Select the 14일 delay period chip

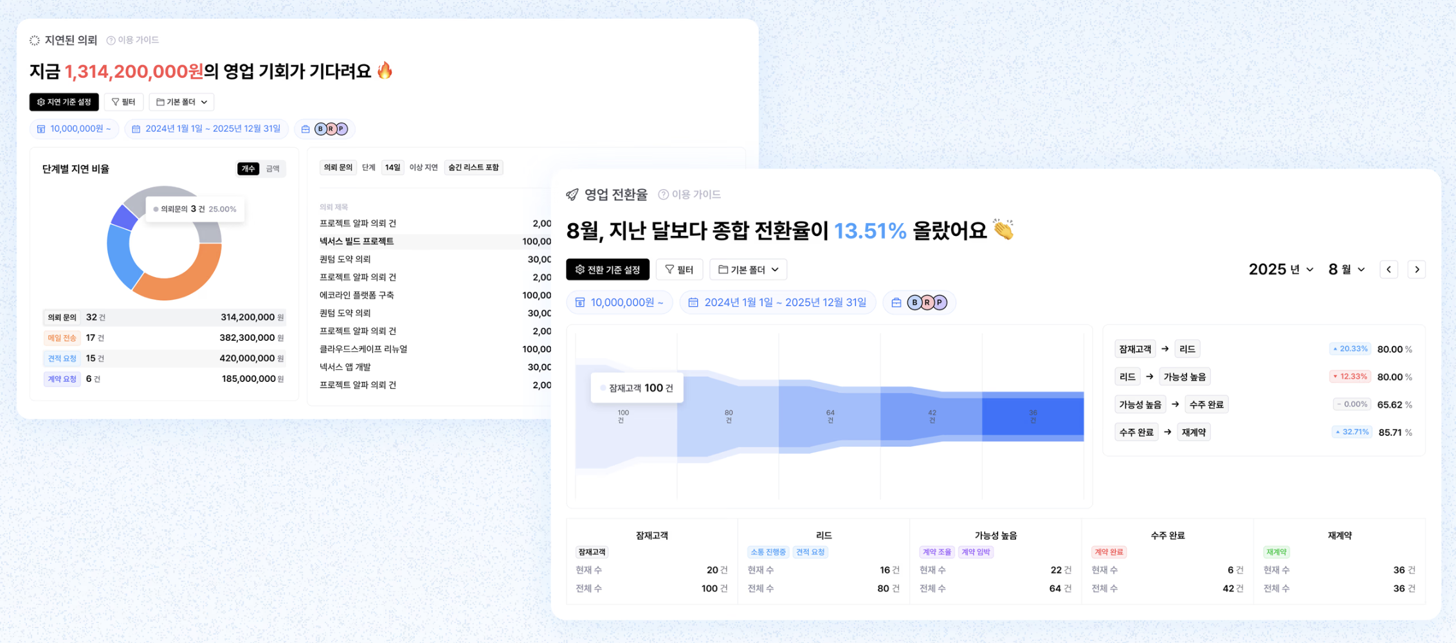point(392,168)
